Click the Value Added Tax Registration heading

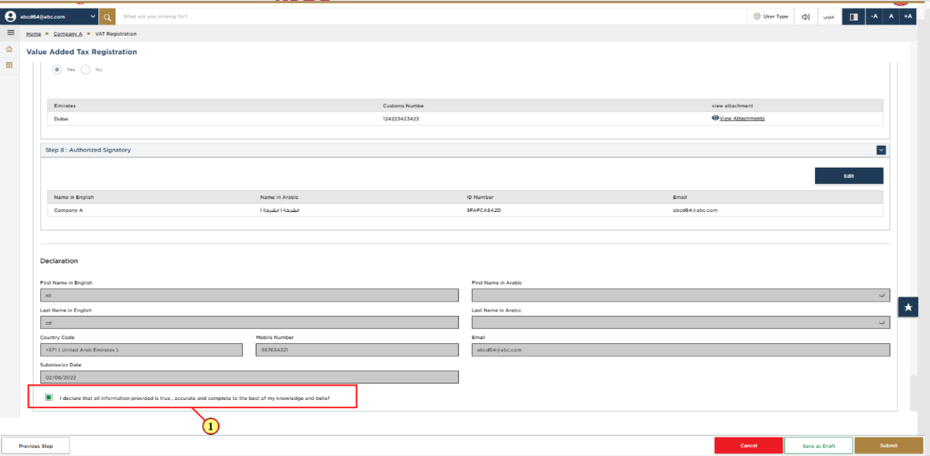point(82,52)
